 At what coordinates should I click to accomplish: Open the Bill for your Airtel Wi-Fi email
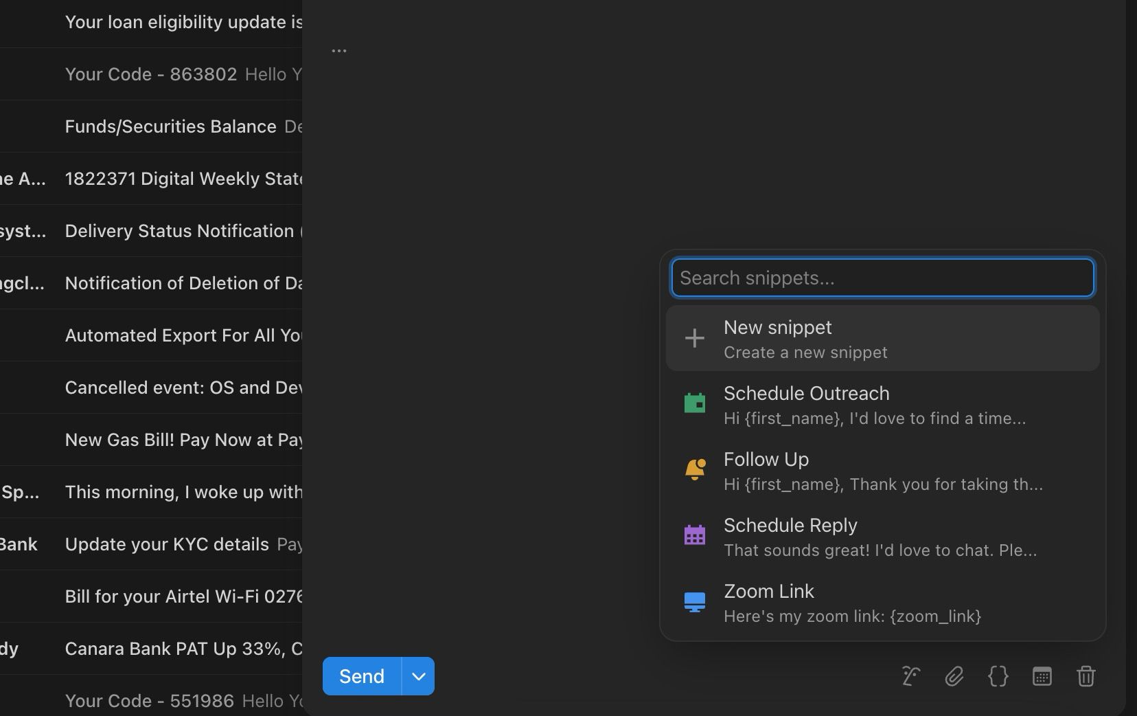tap(151, 596)
